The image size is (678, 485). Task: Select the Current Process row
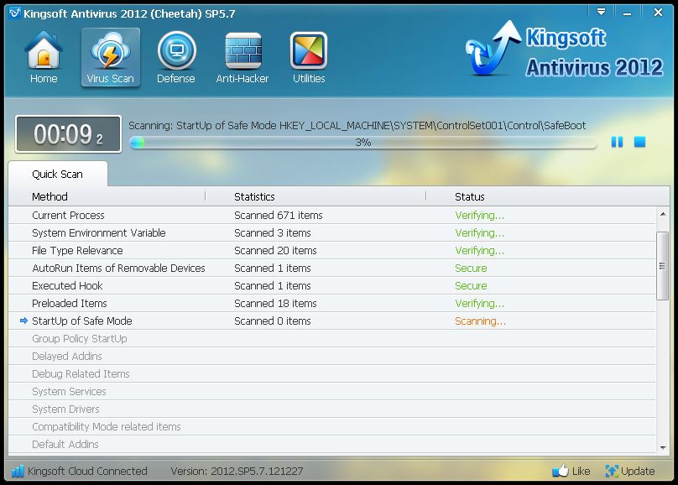click(332, 216)
